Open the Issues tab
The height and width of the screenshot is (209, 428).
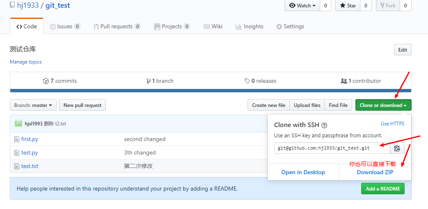point(65,27)
